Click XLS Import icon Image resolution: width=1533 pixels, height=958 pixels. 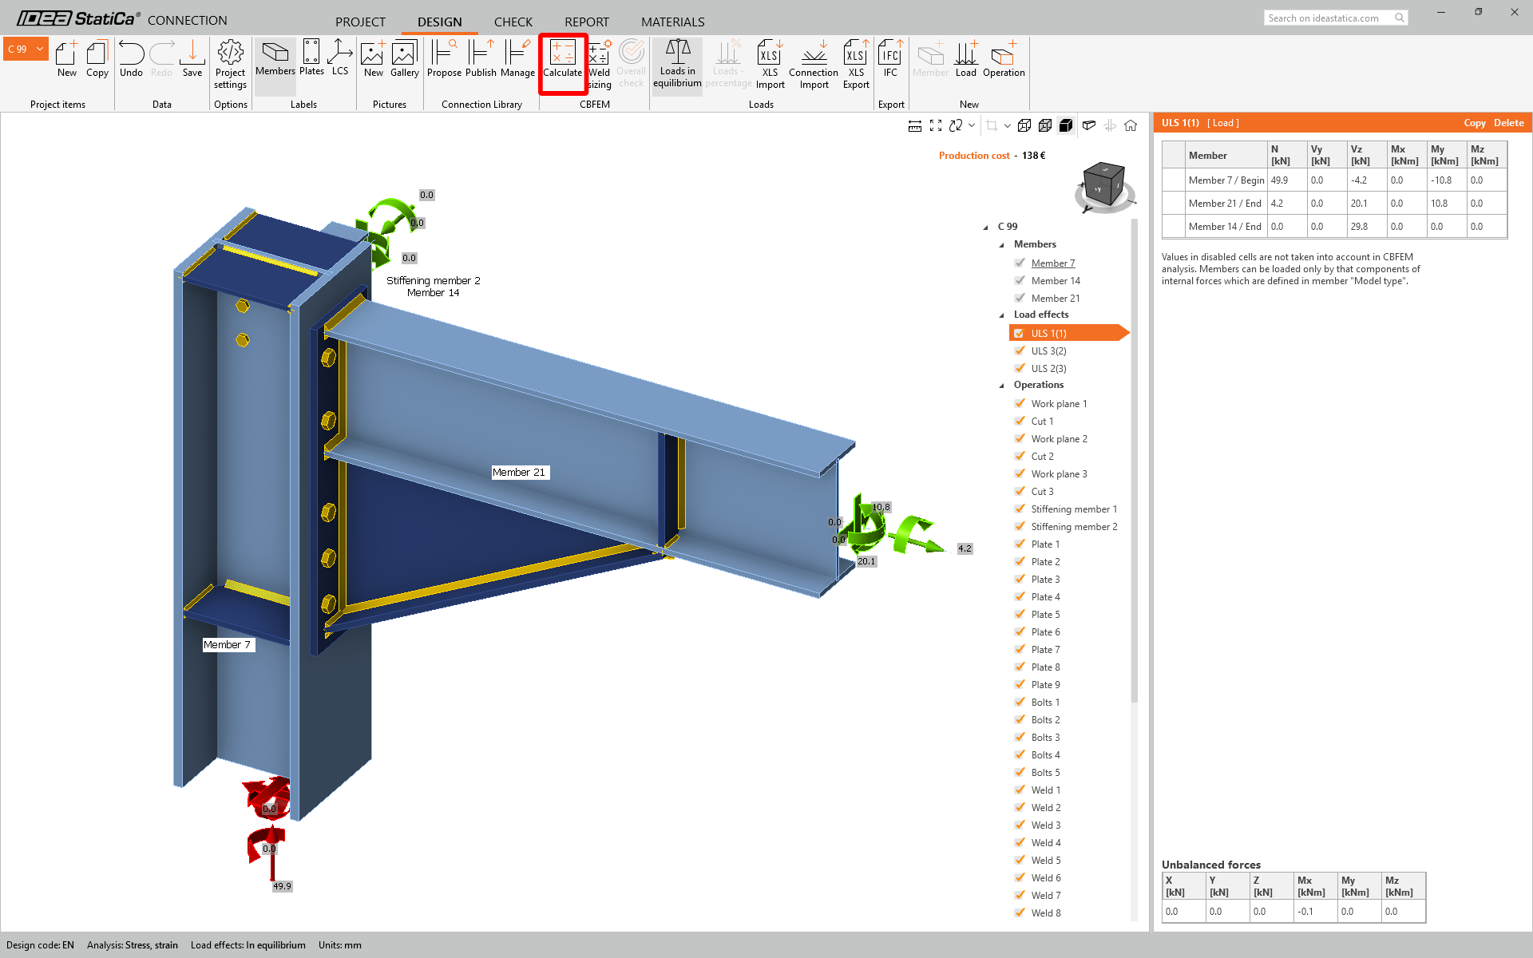pyautogui.click(x=770, y=62)
